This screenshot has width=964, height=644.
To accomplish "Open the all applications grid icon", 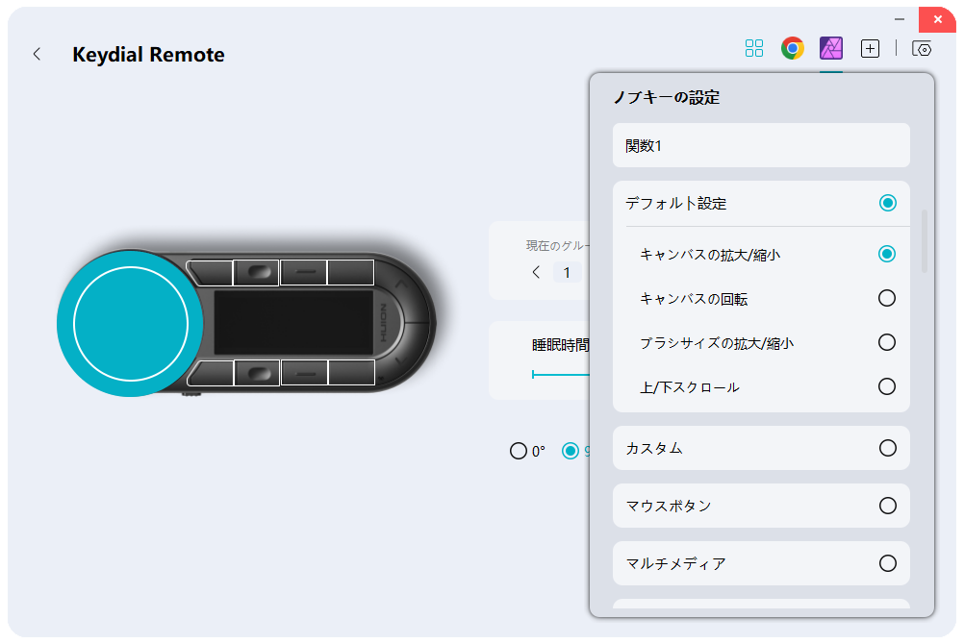I will (753, 48).
